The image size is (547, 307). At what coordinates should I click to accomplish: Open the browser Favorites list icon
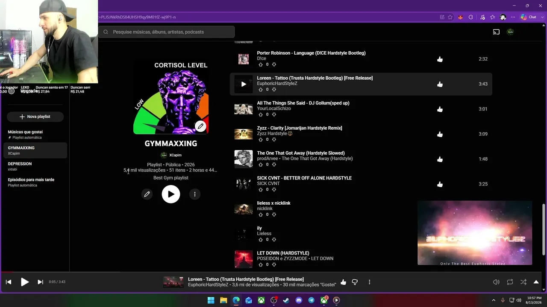click(x=493, y=17)
